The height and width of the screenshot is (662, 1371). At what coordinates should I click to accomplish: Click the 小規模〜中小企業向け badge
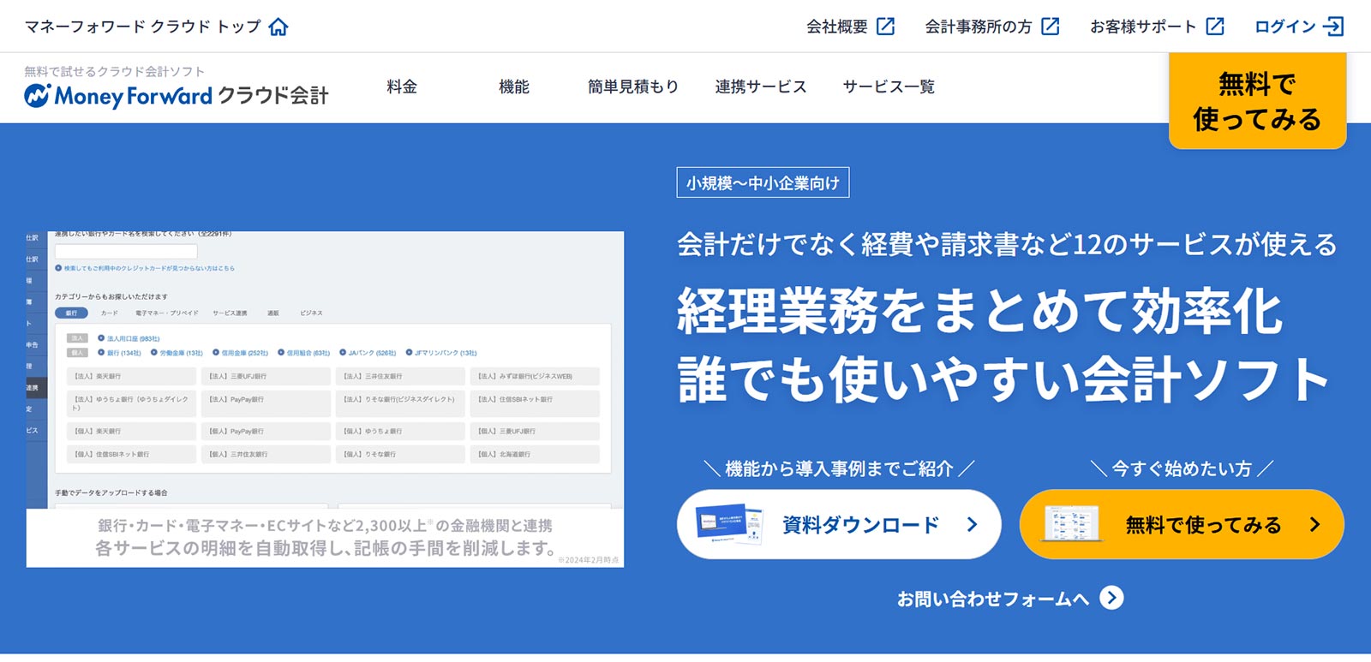(x=763, y=182)
